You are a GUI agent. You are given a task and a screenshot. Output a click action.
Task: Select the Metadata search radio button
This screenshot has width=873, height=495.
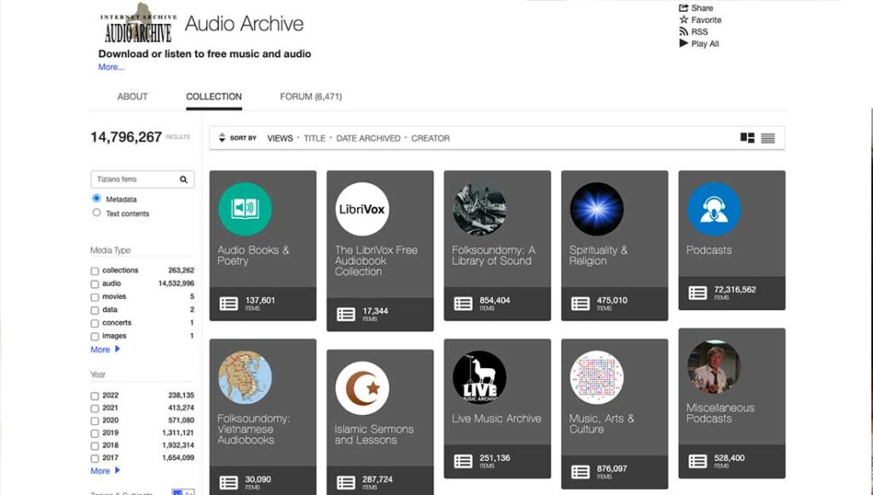(96, 198)
